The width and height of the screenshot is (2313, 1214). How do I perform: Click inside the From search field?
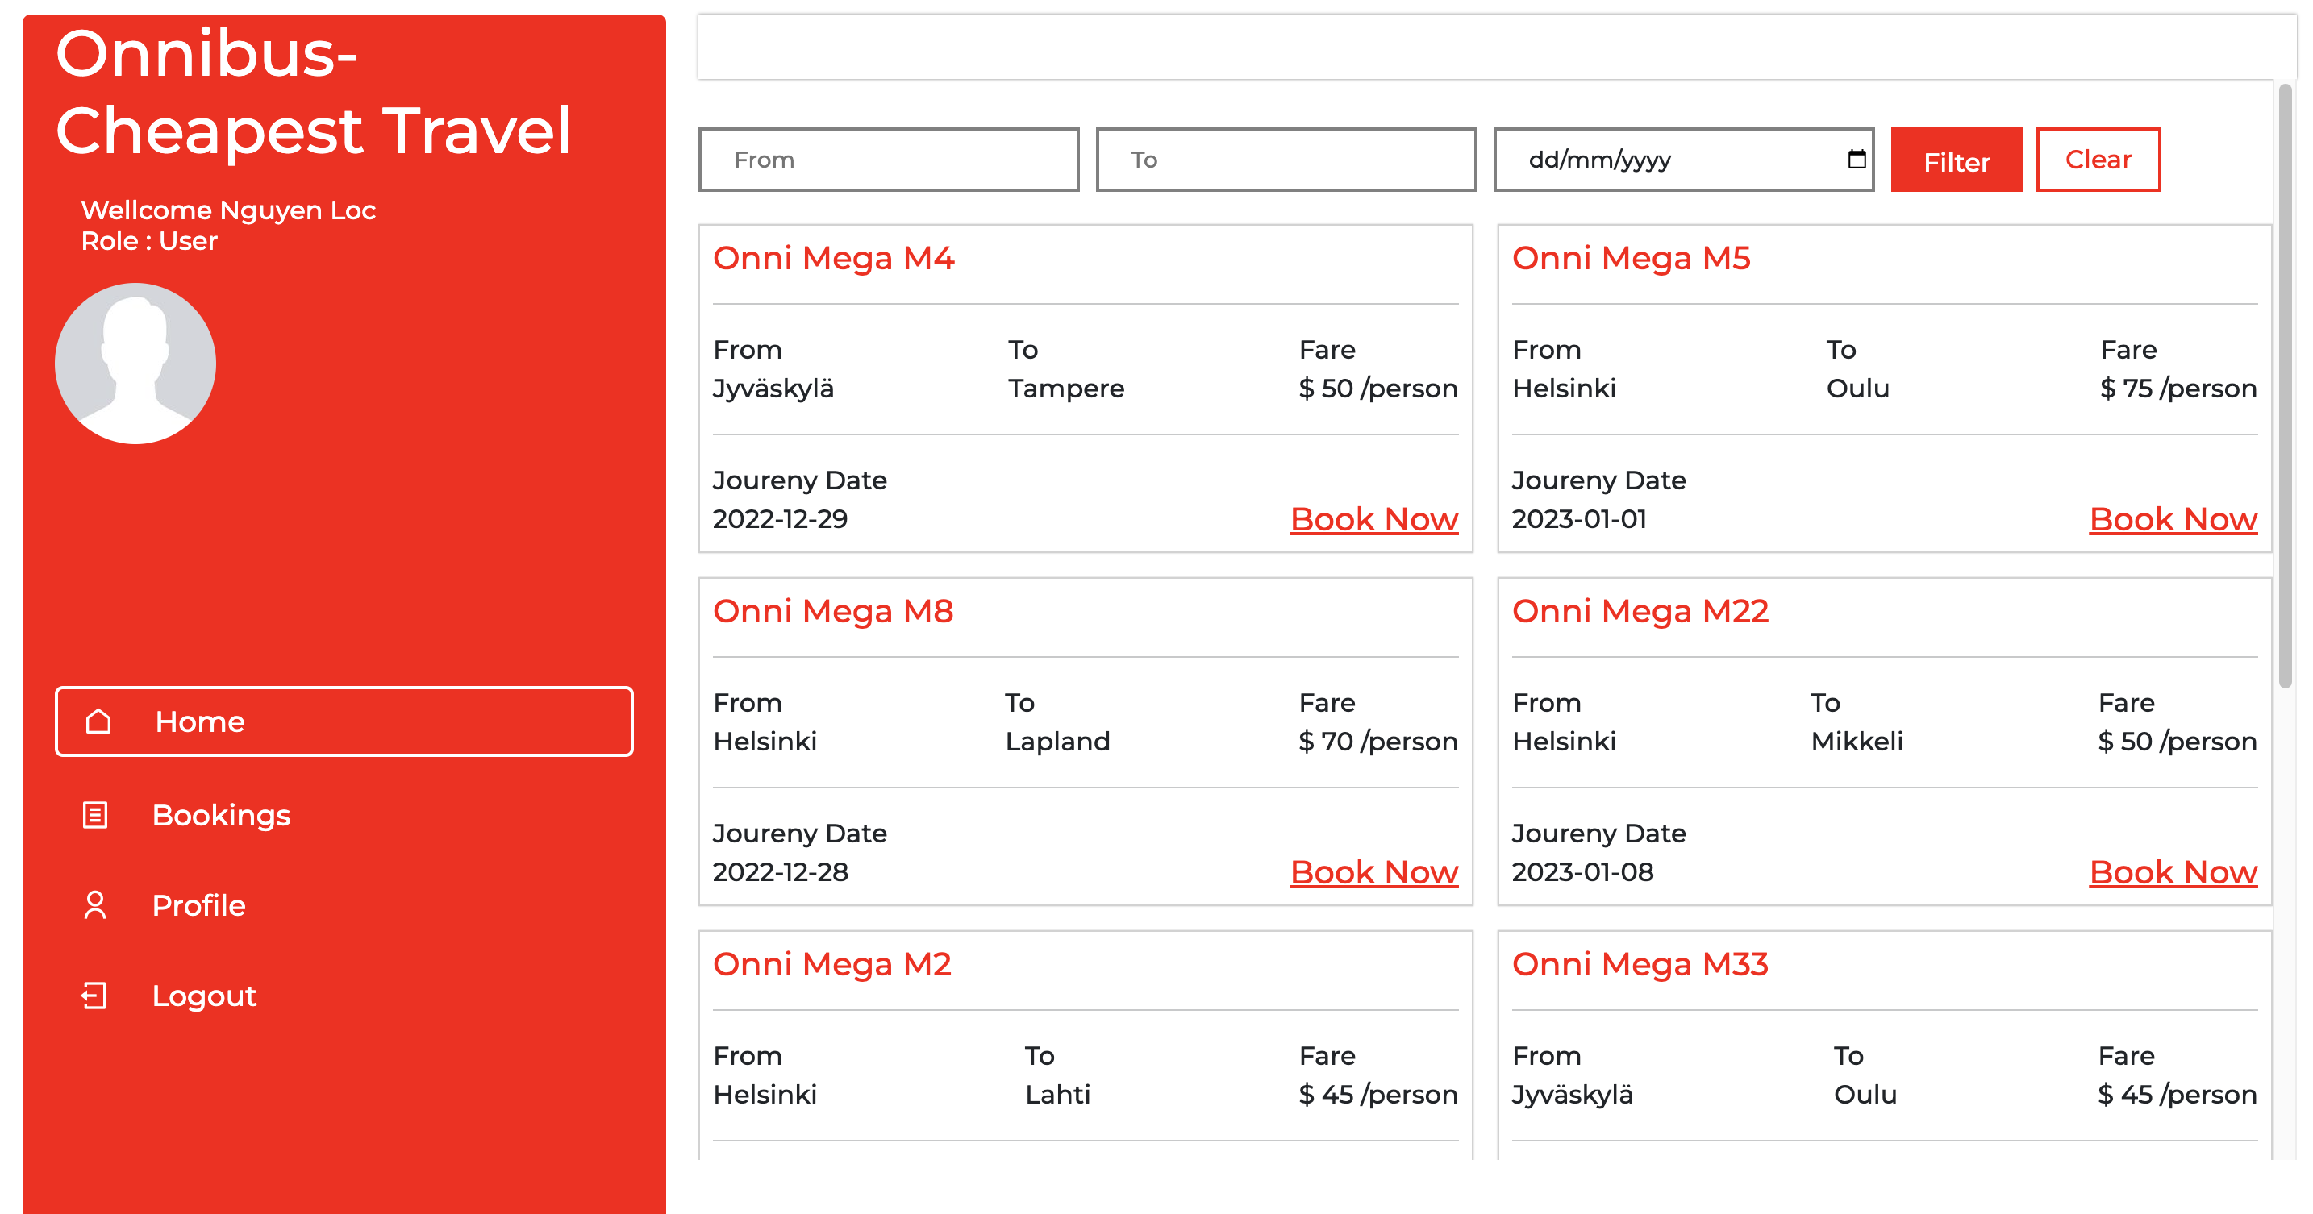[x=888, y=159]
